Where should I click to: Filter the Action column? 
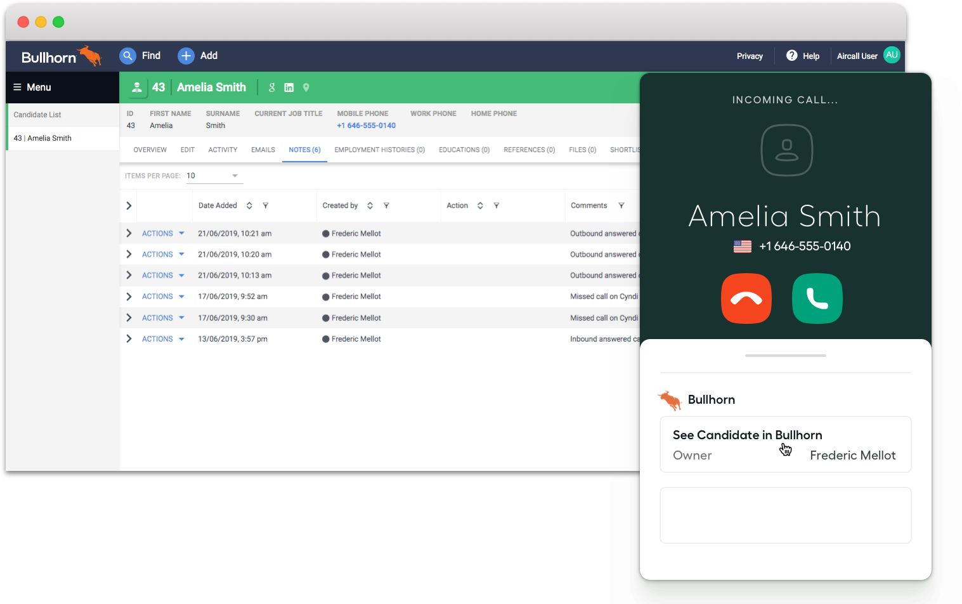[497, 205]
